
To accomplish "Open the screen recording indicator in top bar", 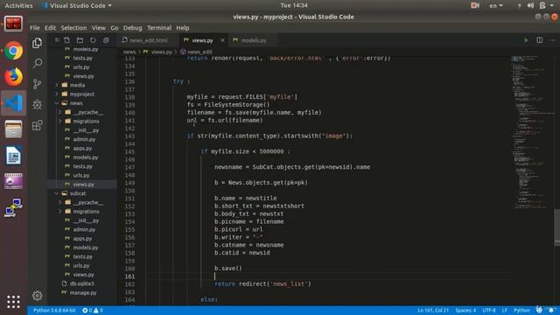I will click(475, 5).
